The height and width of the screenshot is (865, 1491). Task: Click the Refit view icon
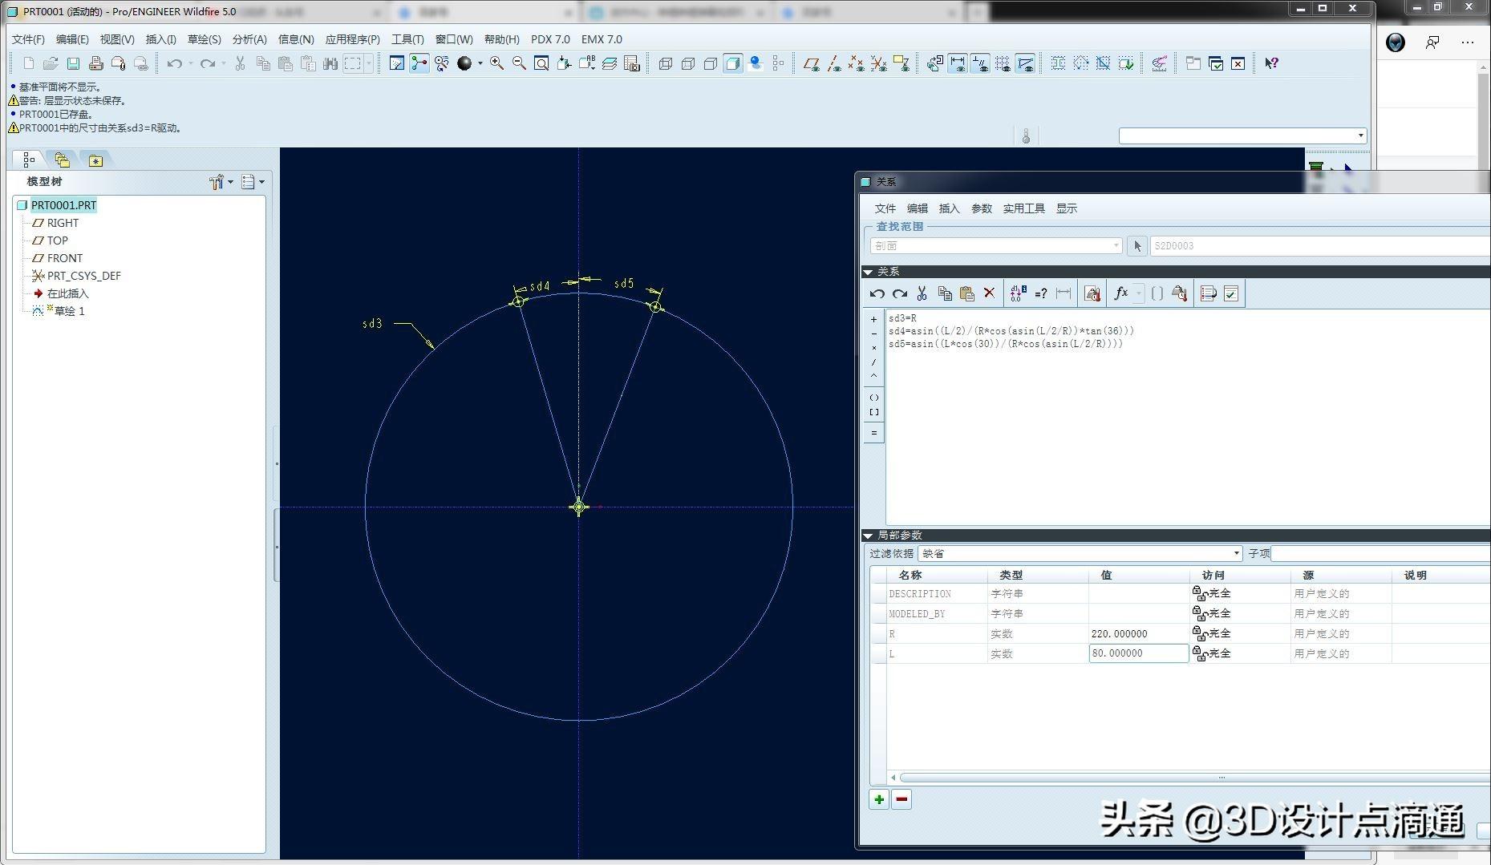(541, 63)
